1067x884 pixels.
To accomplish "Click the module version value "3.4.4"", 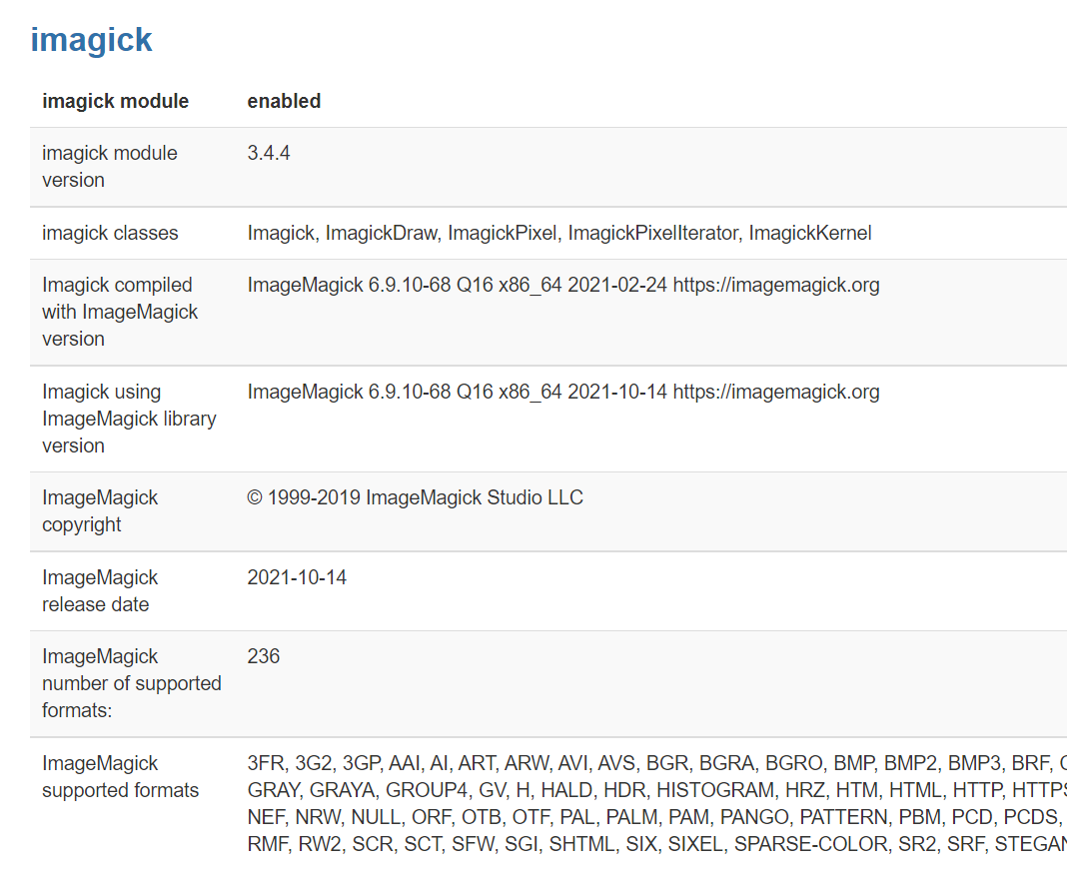I will (x=269, y=154).
